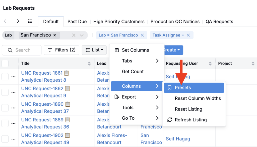The image size is (257, 147).
Task: Click clipboard icon next to UNC Request-1861
Action: 67,73
